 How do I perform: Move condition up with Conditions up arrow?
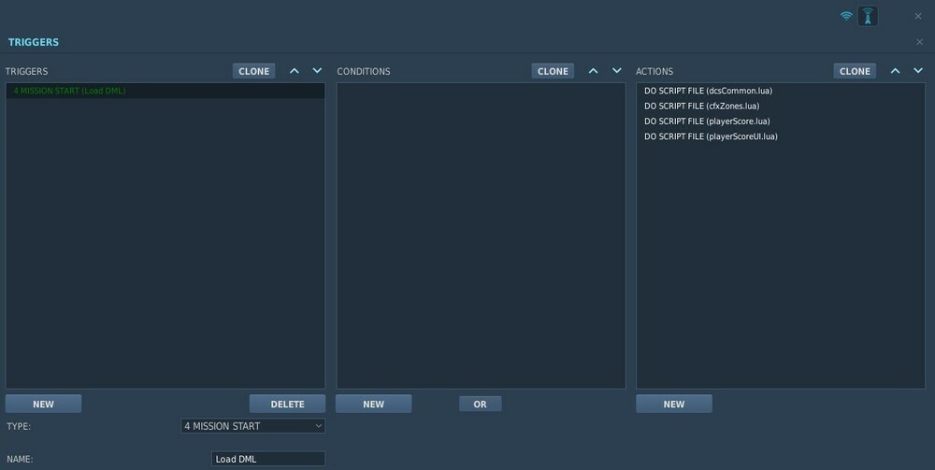(594, 71)
